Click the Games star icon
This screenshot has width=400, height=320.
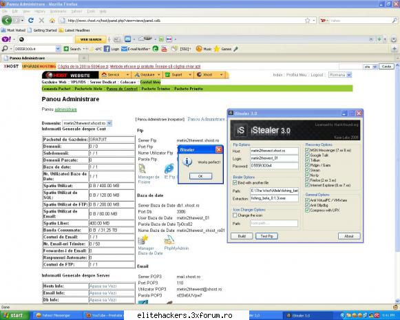pos(217,49)
